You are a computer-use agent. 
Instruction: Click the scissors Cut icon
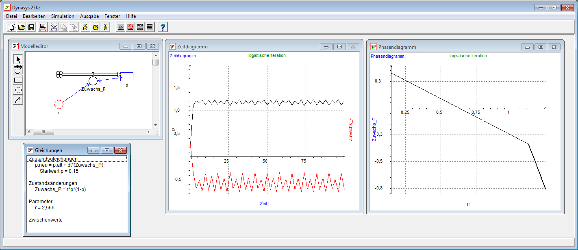54,27
